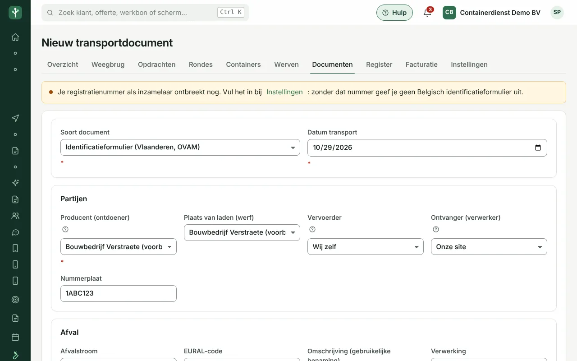Show help tooltip for Vervoerder

point(312,229)
